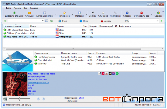Select the Chris Malinchak stream row
Viewport: 167px width, 109px height.
pyautogui.click(x=99, y=60)
